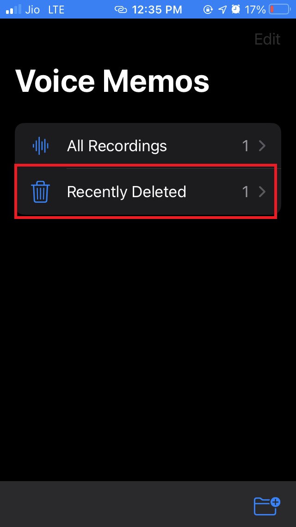
Task: Tap the battery indicator in status bar
Action: coord(279,9)
